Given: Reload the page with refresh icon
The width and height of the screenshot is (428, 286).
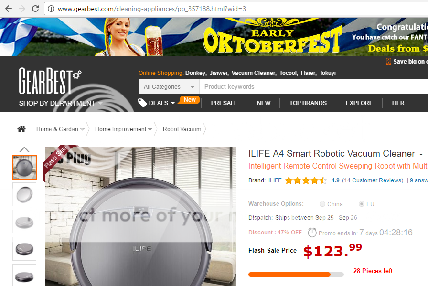Looking at the screenshot, I should 35,9.
